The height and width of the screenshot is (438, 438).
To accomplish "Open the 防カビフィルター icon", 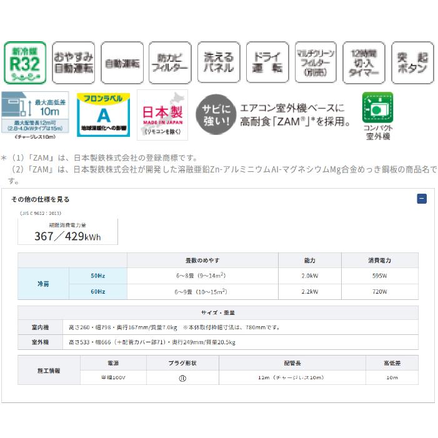I will [x=170, y=62].
